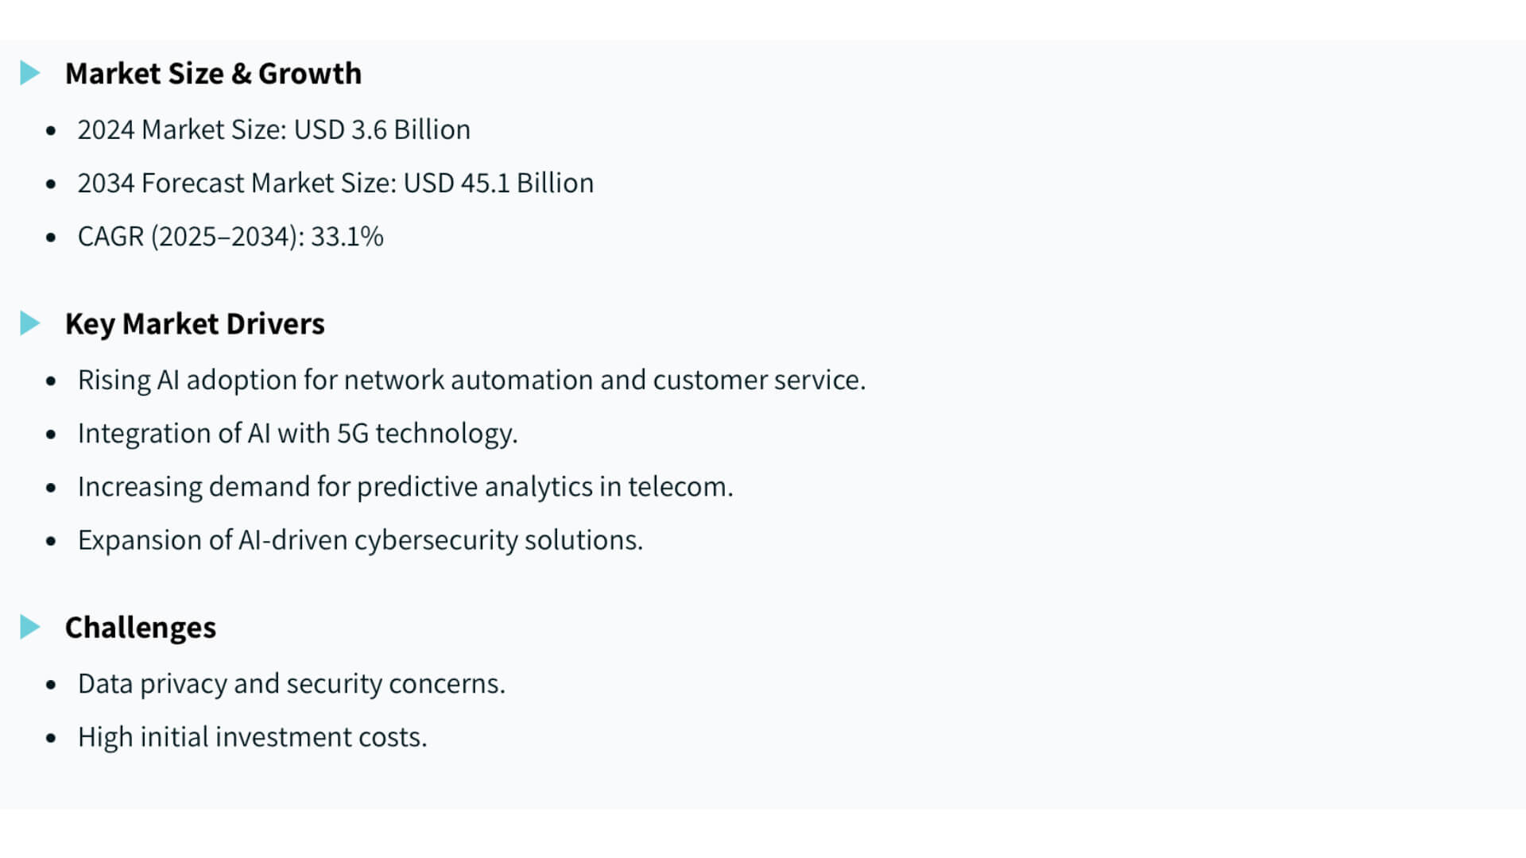
Task: Click the bullet dot before High initial investment
Action: coord(52,738)
